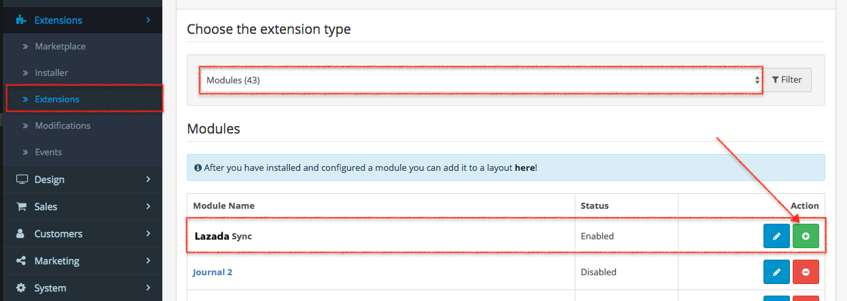847x301 pixels.
Task: Open the Modules (43) extension type dropdown
Action: (481, 80)
